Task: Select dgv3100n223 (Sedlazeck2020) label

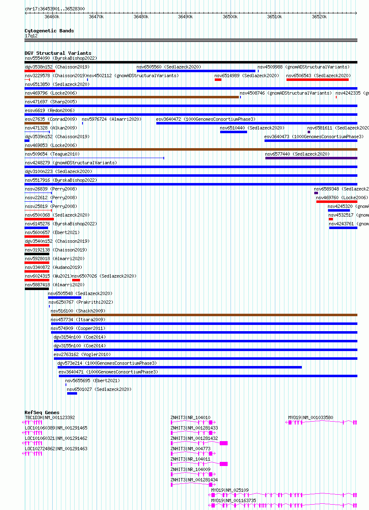Action: pos(58,171)
